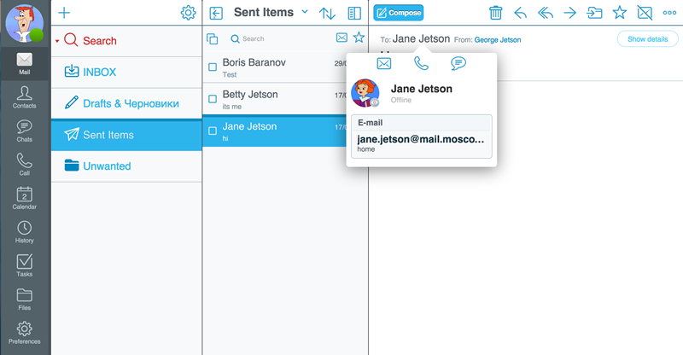Open the Sent Items title dropdown

[x=305, y=12]
